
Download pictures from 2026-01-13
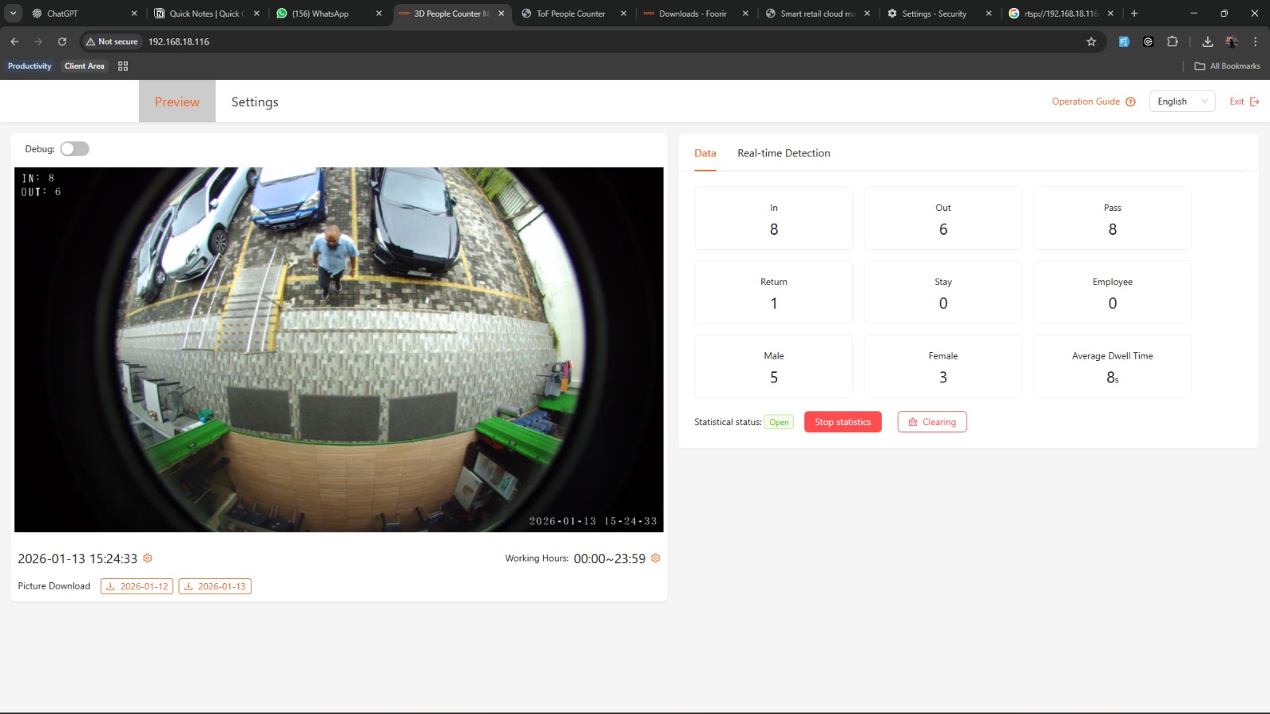(x=215, y=586)
